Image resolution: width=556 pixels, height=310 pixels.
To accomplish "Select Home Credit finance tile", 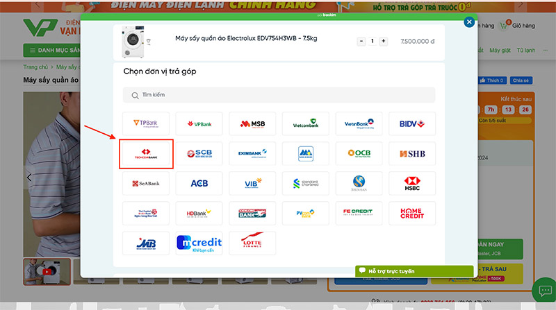I will 412,214.
